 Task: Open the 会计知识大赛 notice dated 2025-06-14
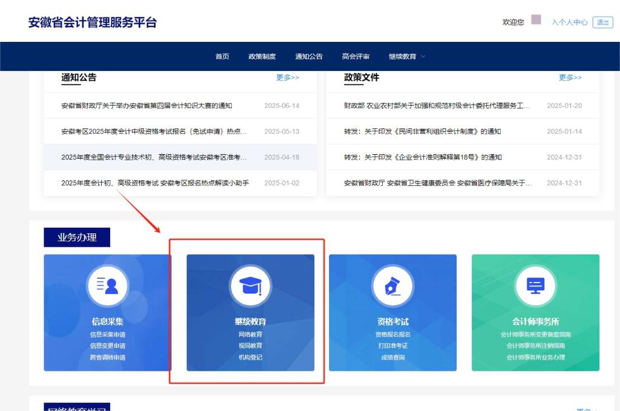click(145, 106)
